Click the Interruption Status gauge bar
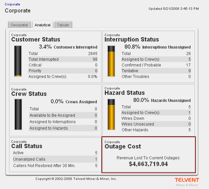This screenshot has height=189, width=209. 111,61
